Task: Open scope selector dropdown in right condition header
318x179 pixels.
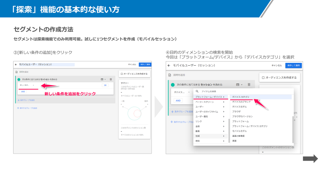Action: click(x=238, y=84)
